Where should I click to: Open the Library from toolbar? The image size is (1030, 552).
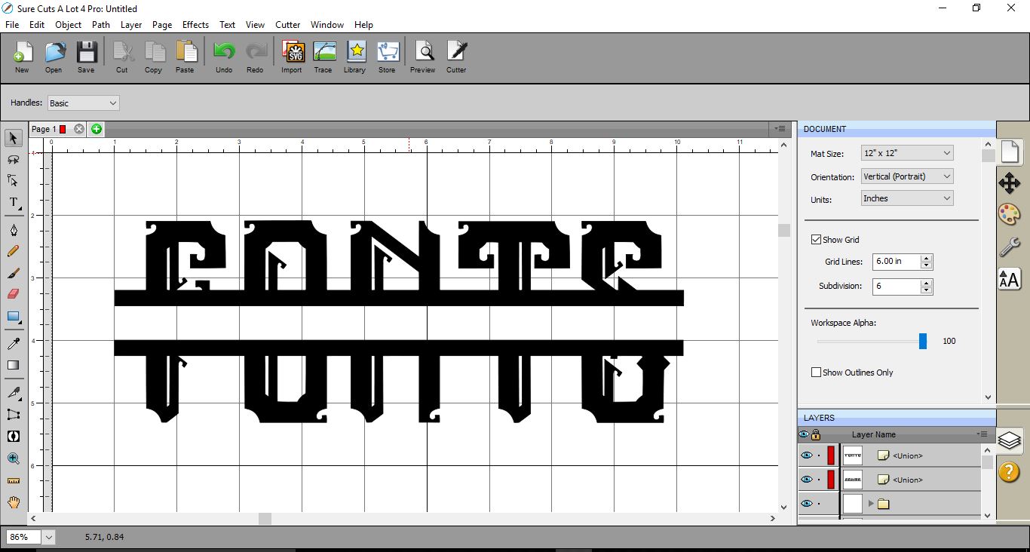point(354,57)
